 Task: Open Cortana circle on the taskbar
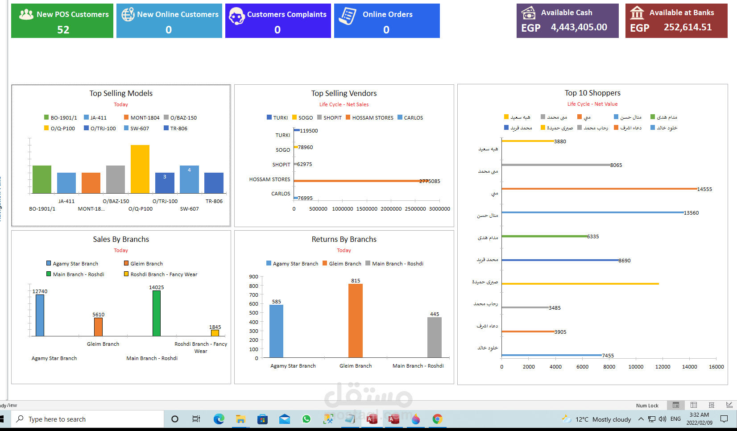175,419
